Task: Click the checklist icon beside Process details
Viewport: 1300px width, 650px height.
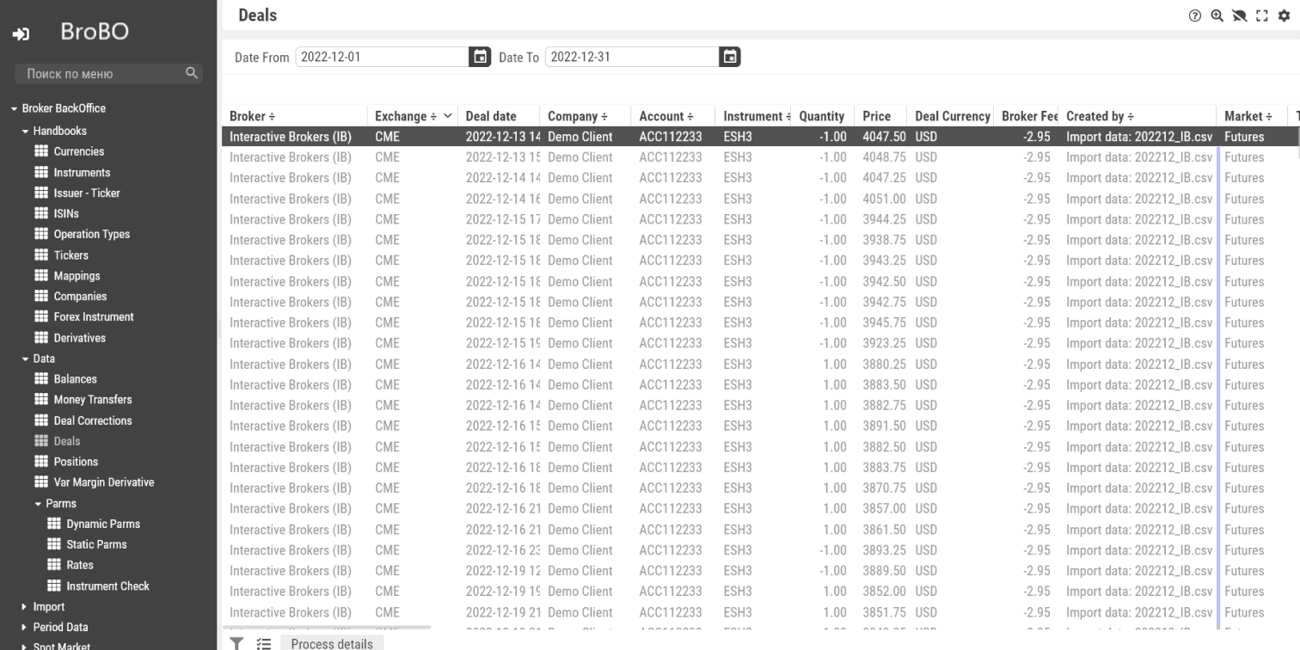Action: point(264,643)
